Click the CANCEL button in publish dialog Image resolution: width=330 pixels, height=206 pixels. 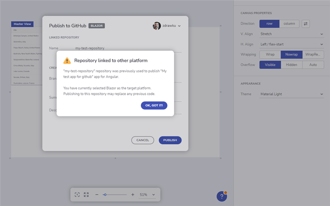[x=142, y=140]
